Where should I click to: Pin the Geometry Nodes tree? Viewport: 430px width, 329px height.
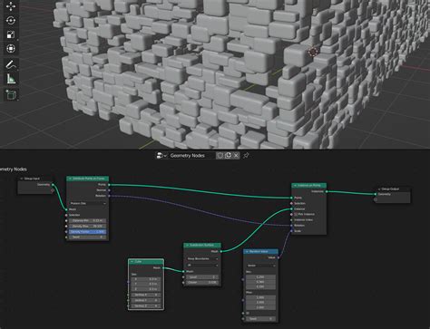246,156
